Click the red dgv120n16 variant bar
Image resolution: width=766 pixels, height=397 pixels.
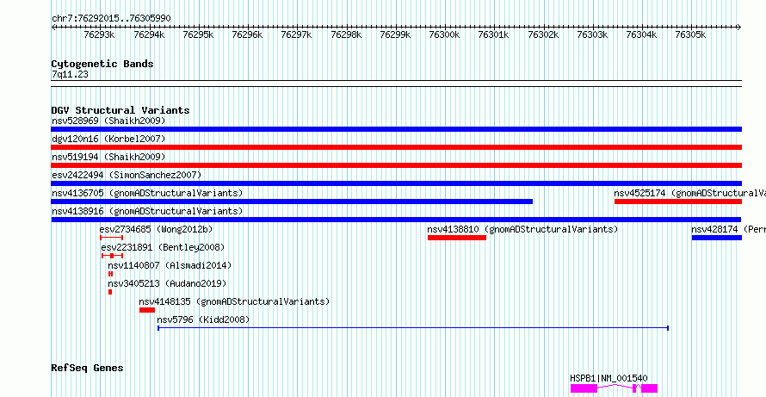(397, 147)
